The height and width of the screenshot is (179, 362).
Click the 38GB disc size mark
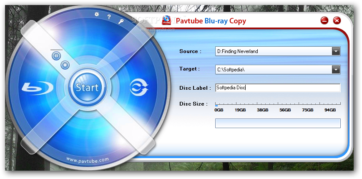pyautogui.click(x=262, y=110)
